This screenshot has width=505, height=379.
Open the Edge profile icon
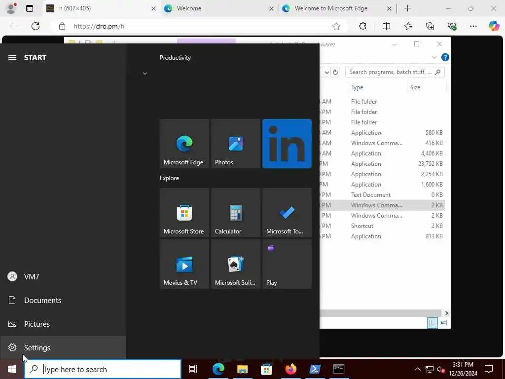click(11, 8)
